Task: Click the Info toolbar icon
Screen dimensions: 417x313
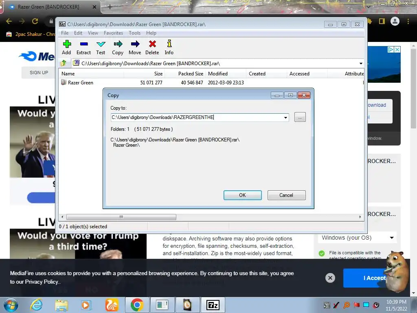Action: pos(169,47)
